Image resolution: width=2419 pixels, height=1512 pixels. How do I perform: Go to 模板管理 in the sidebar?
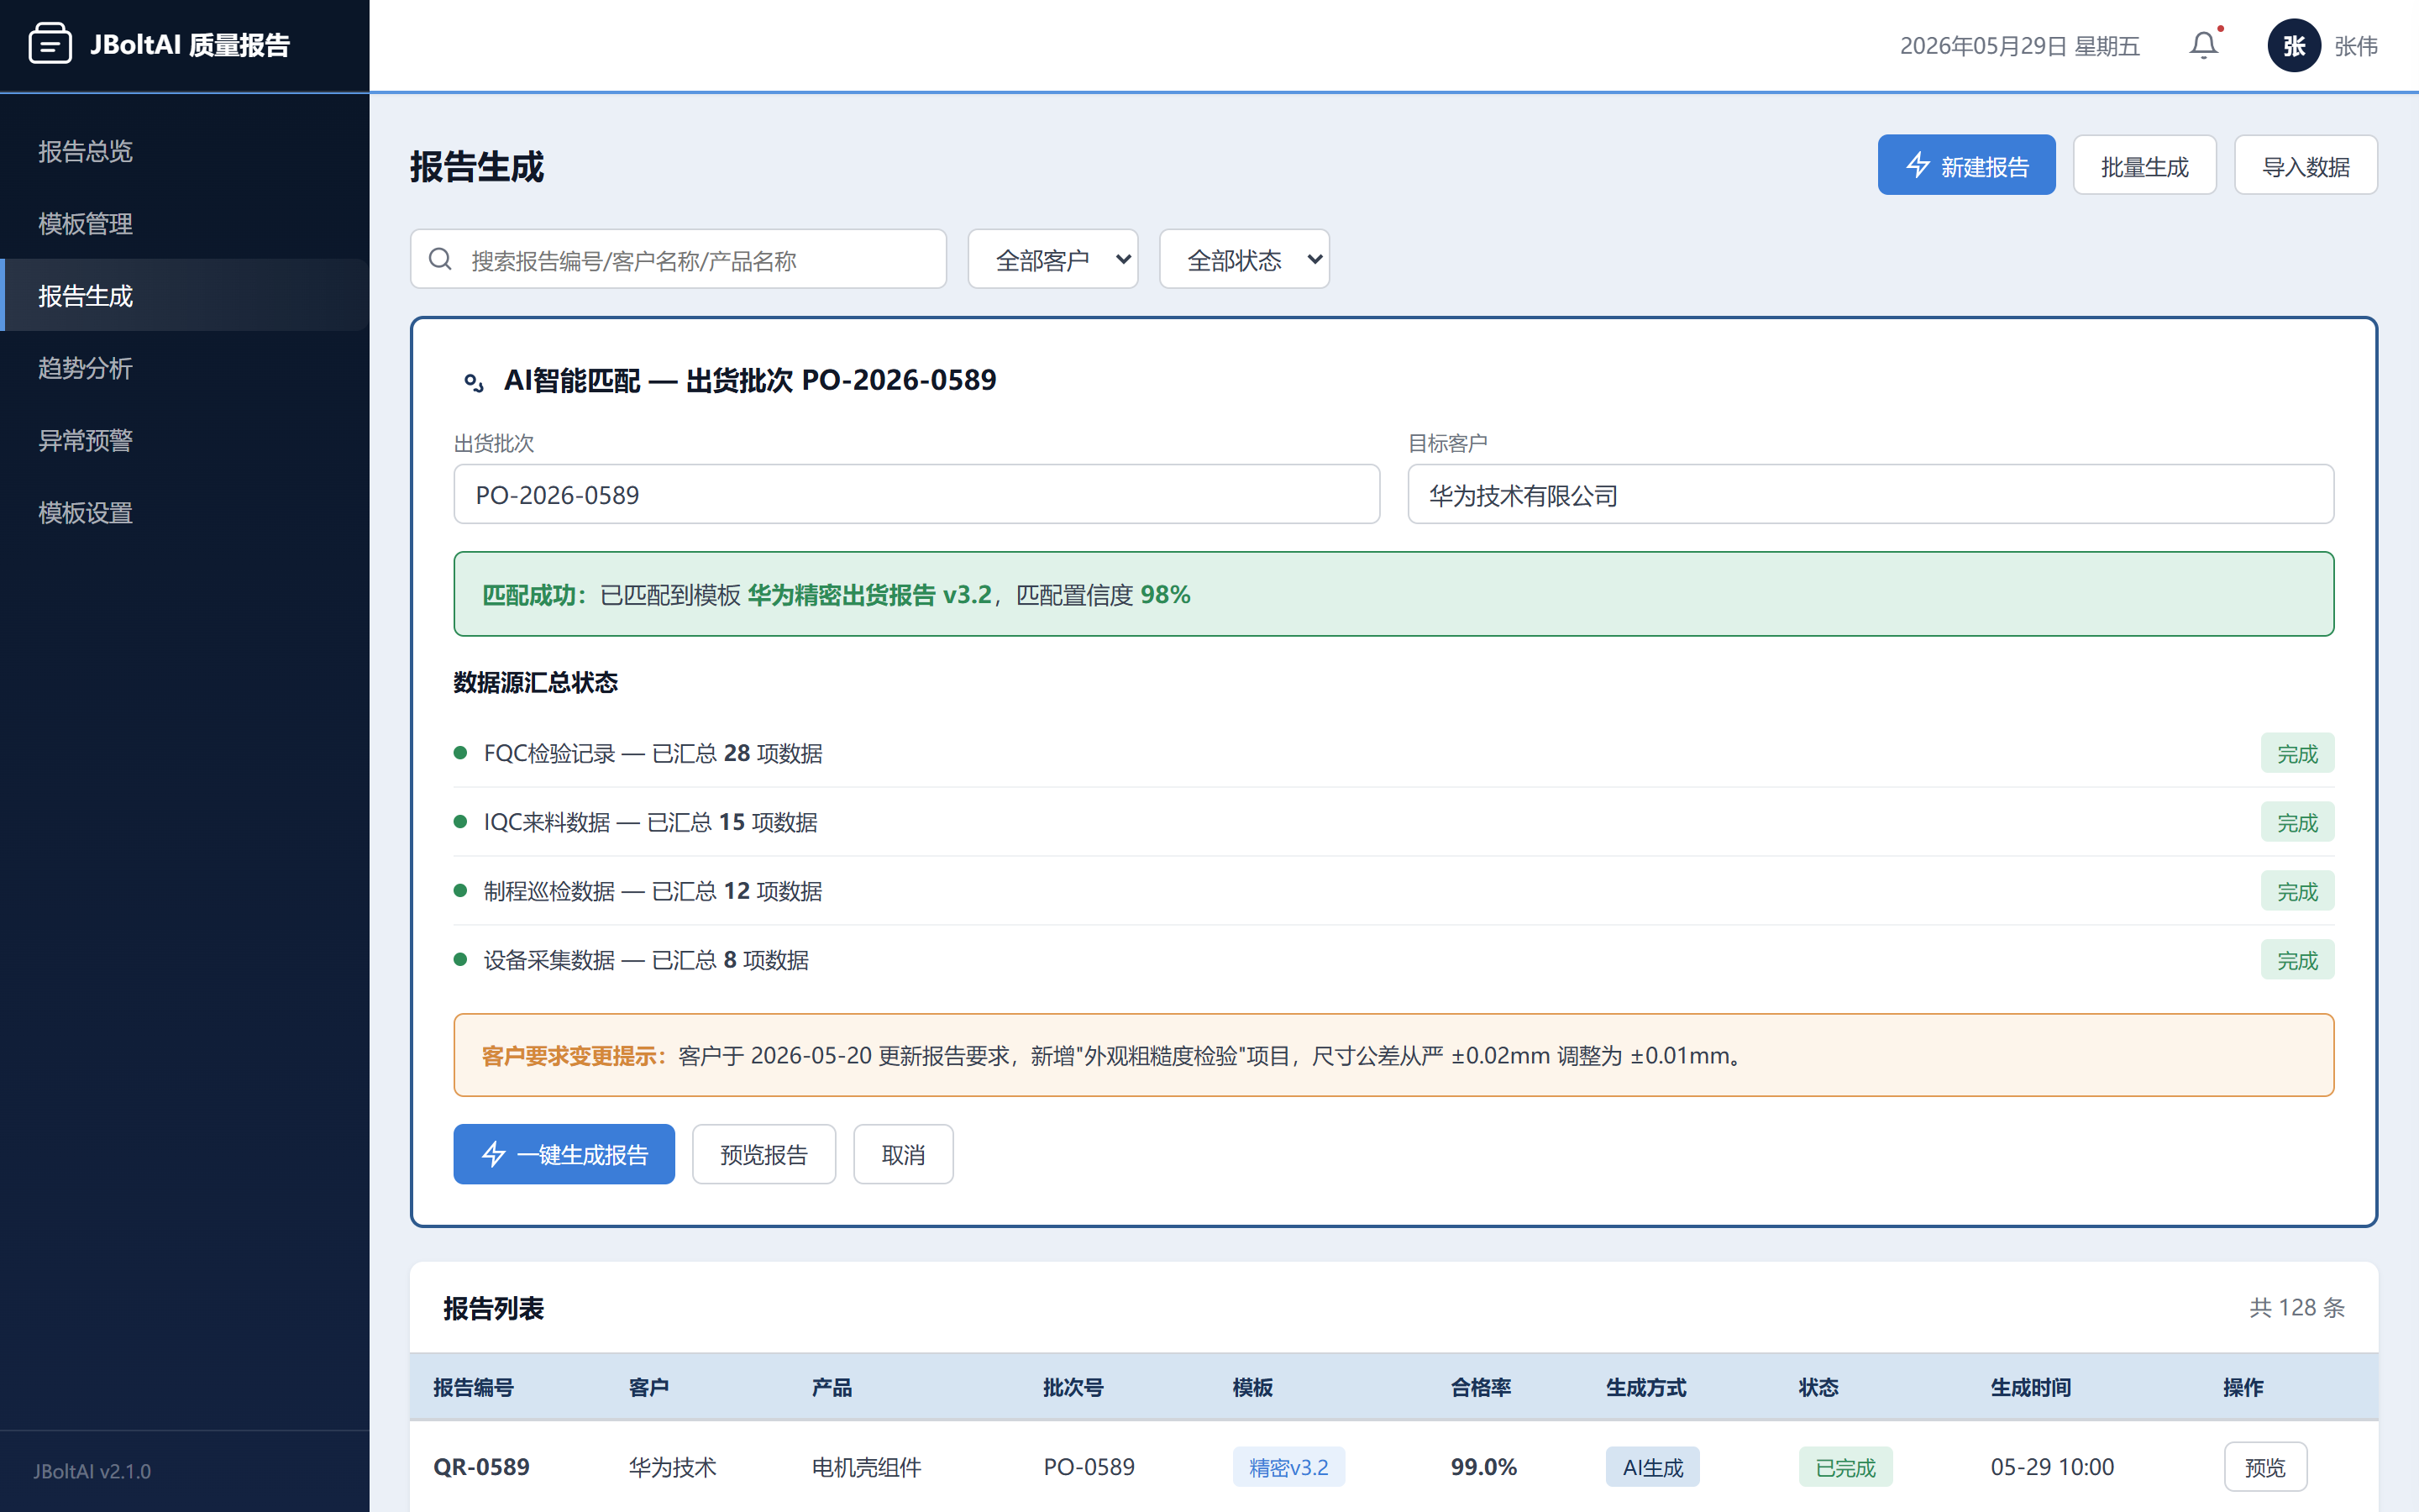pyautogui.click(x=185, y=223)
